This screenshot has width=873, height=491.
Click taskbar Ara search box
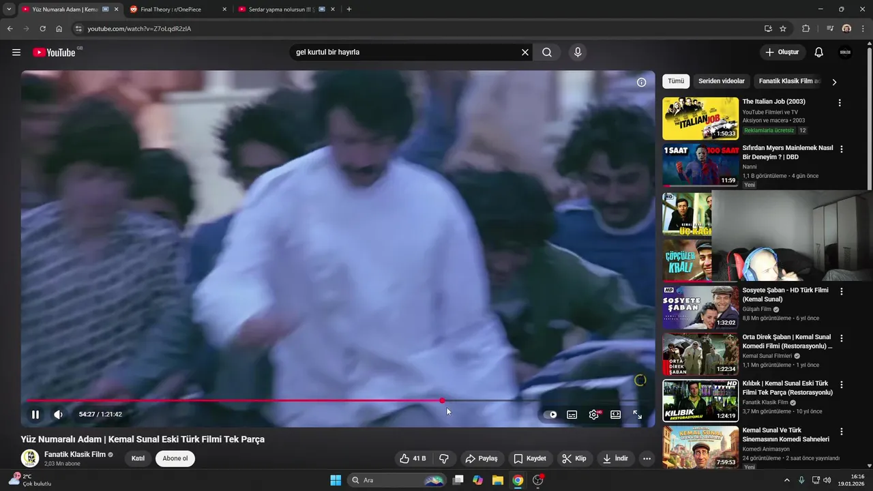(x=396, y=480)
